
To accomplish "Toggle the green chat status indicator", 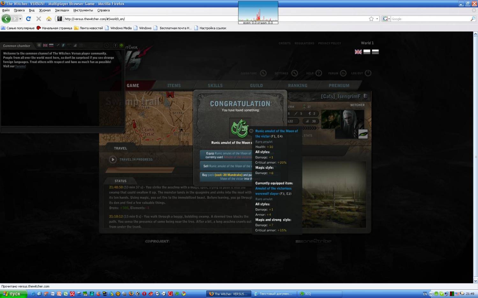I will pos(121,45).
